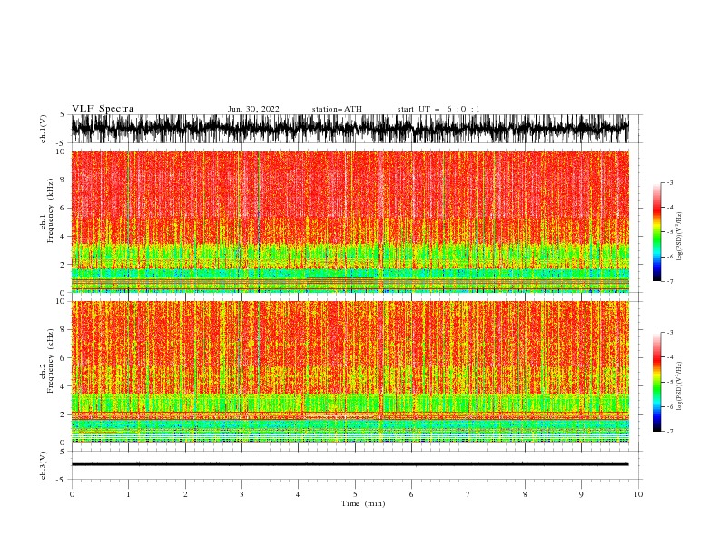Click the ch.1 log(PSD) colorbar label
719x555 pixels.
[x=679, y=237]
